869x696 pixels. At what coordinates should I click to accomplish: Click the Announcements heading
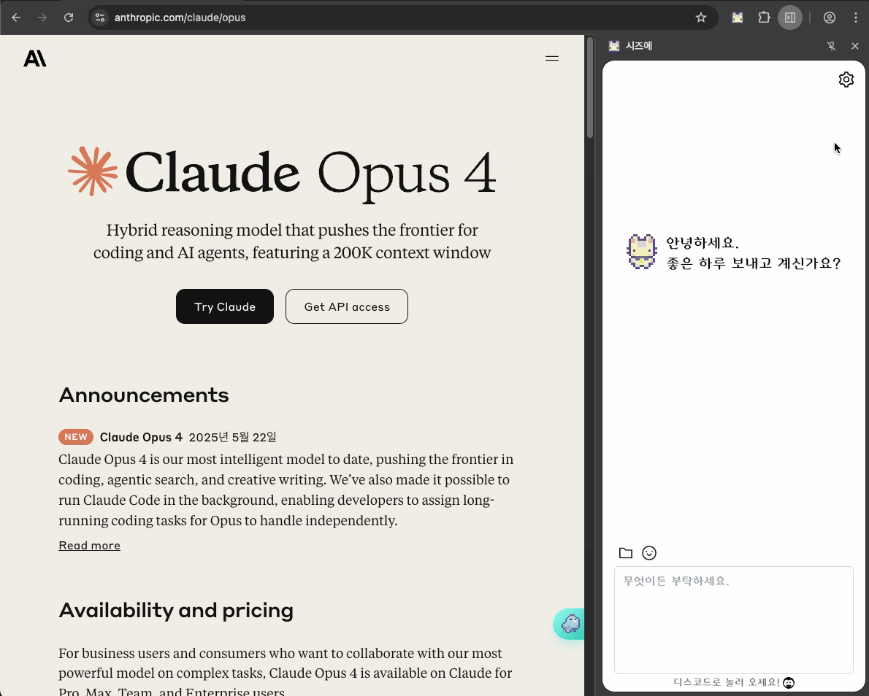tap(144, 395)
